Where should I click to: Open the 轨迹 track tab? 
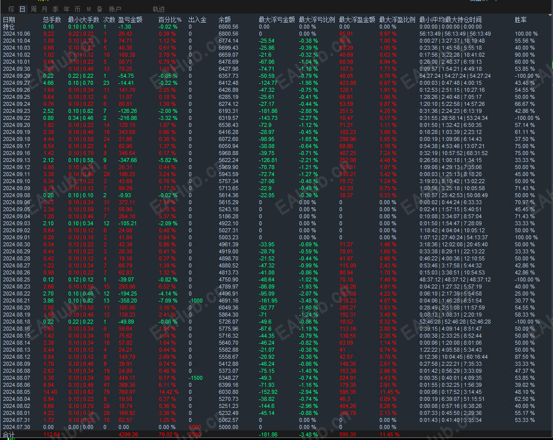[x=159, y=9]
